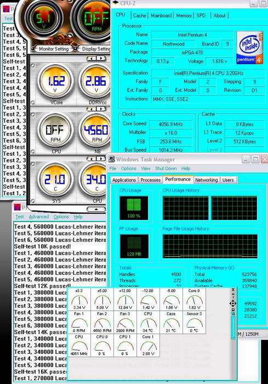Switch to the Networking tab in Task Manager

pyautogui.click(x=206, y=180)
